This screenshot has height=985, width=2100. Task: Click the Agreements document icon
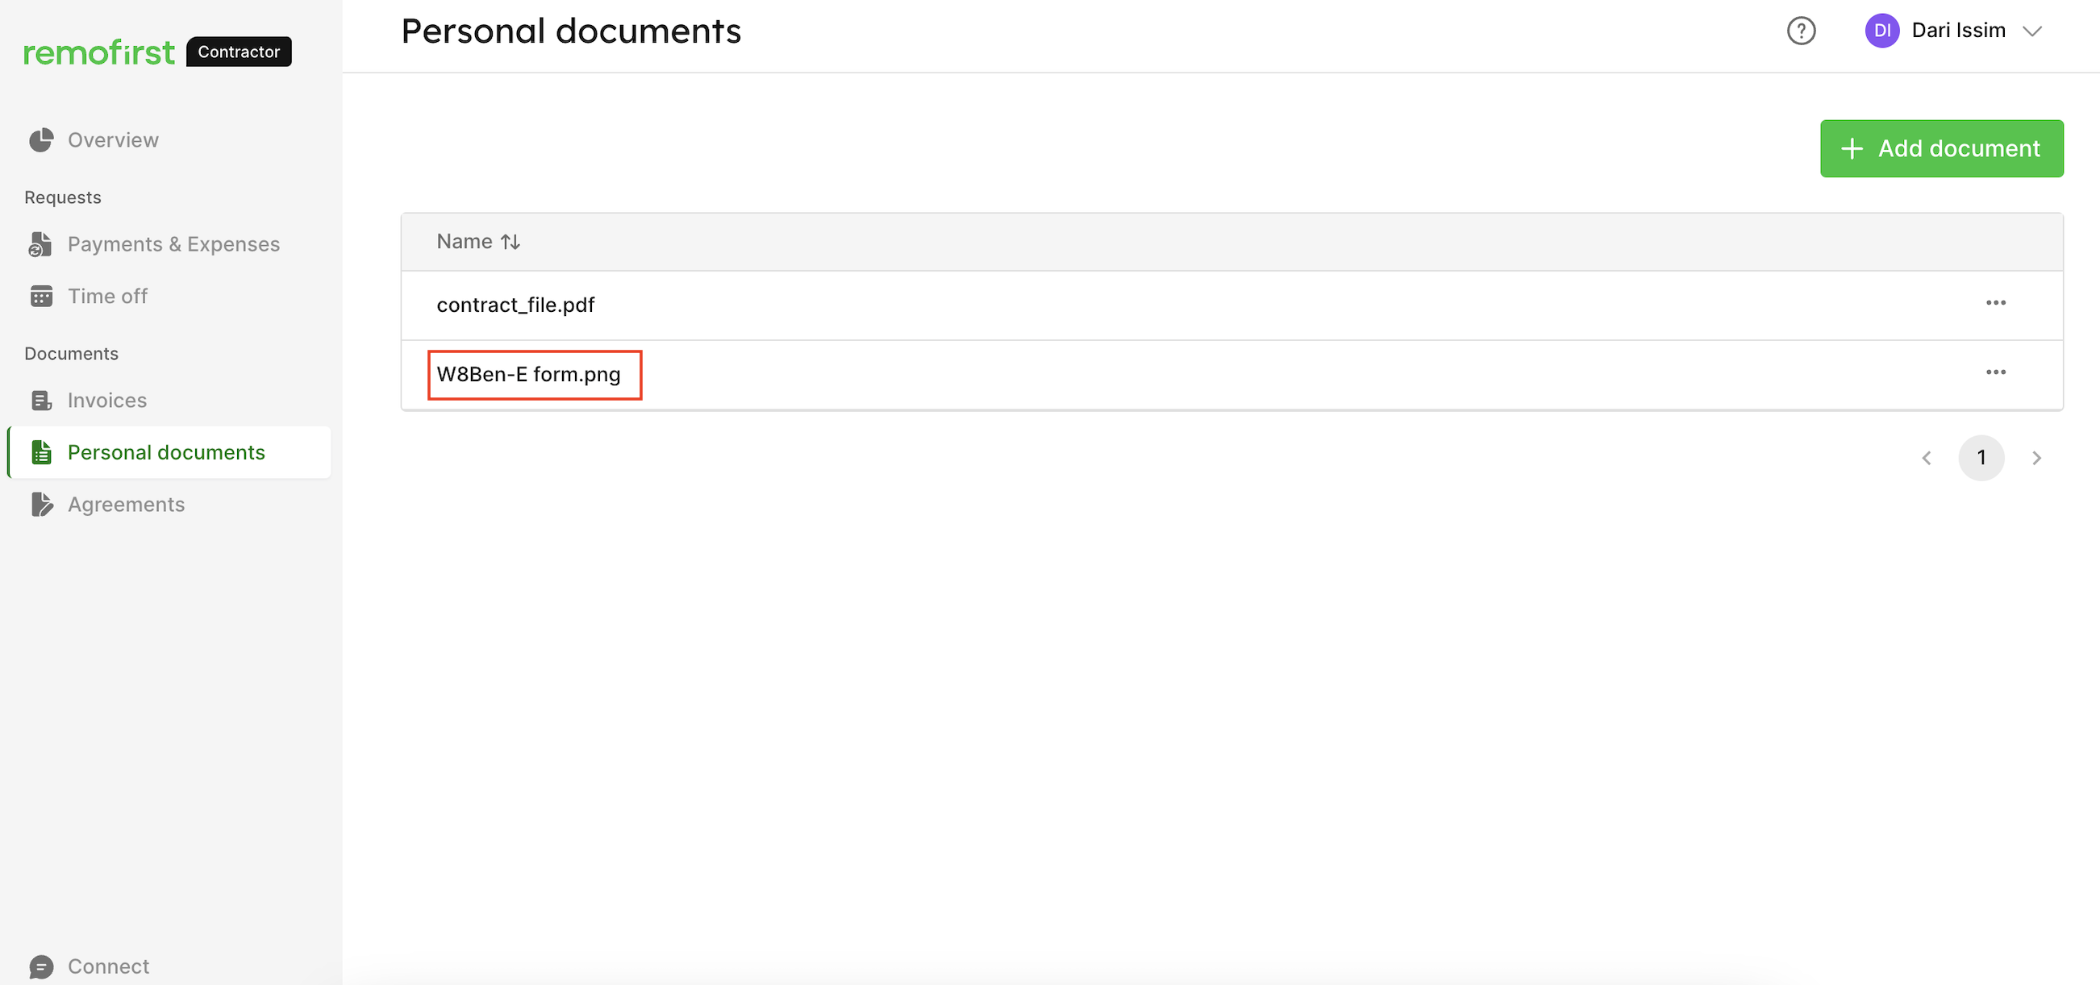41,505
